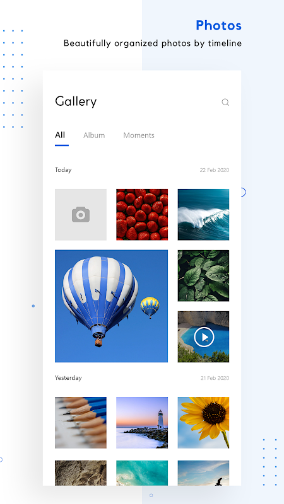
Task: Open the lighthouse sunset photo
Action: [x=142, y=422]
